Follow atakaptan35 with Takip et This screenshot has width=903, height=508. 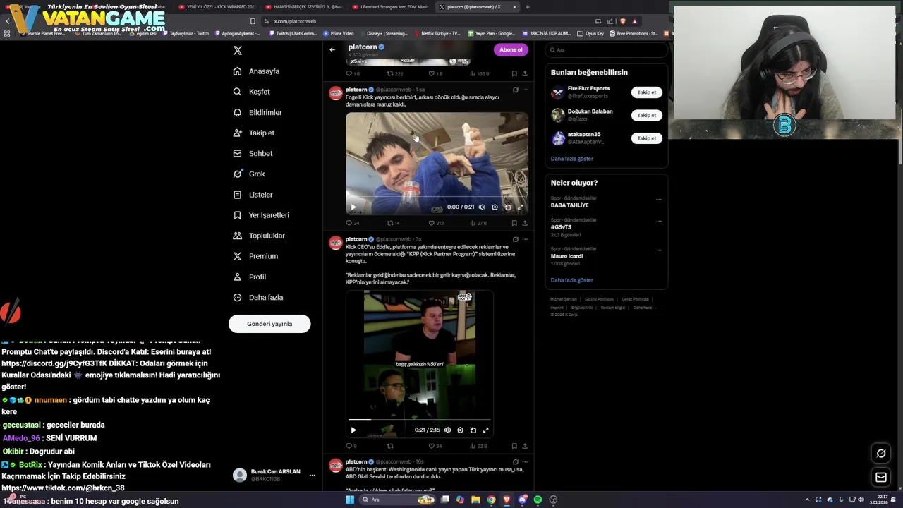click(x=646, y=138)
